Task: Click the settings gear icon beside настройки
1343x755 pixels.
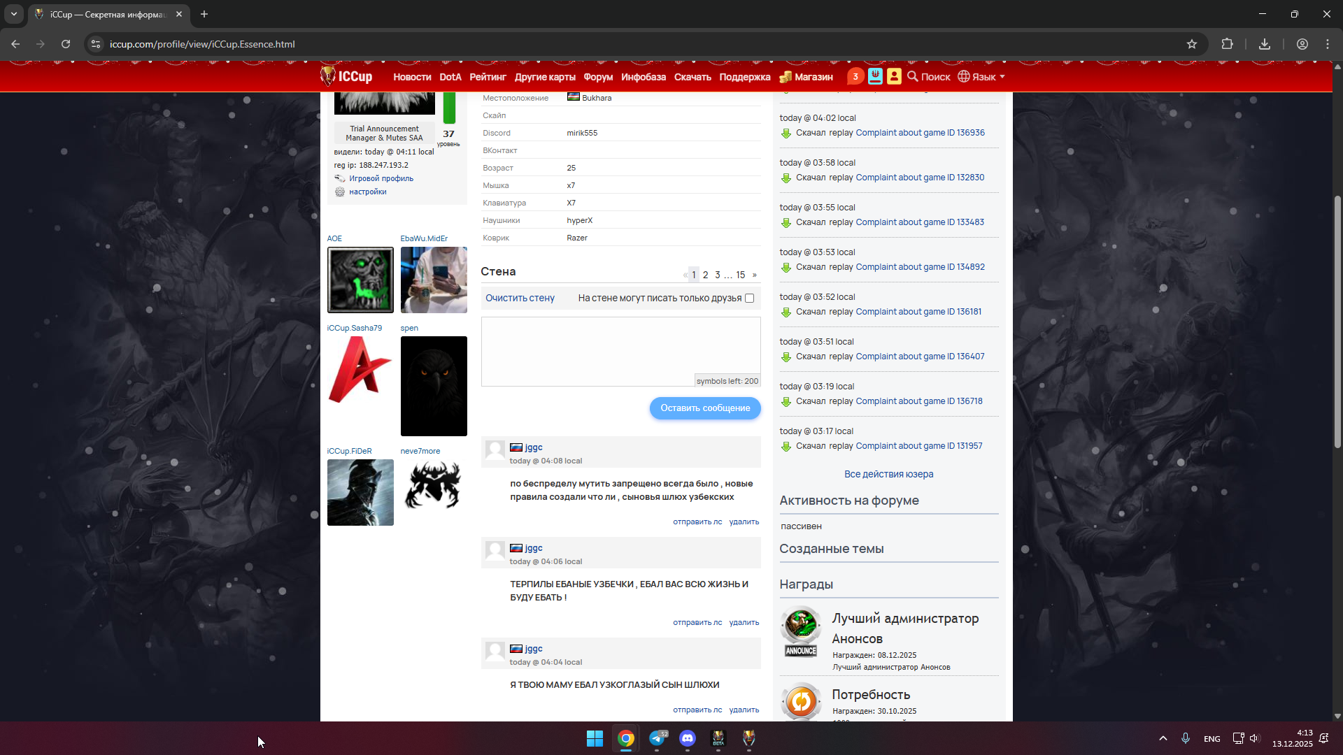Action: (340, 192)
